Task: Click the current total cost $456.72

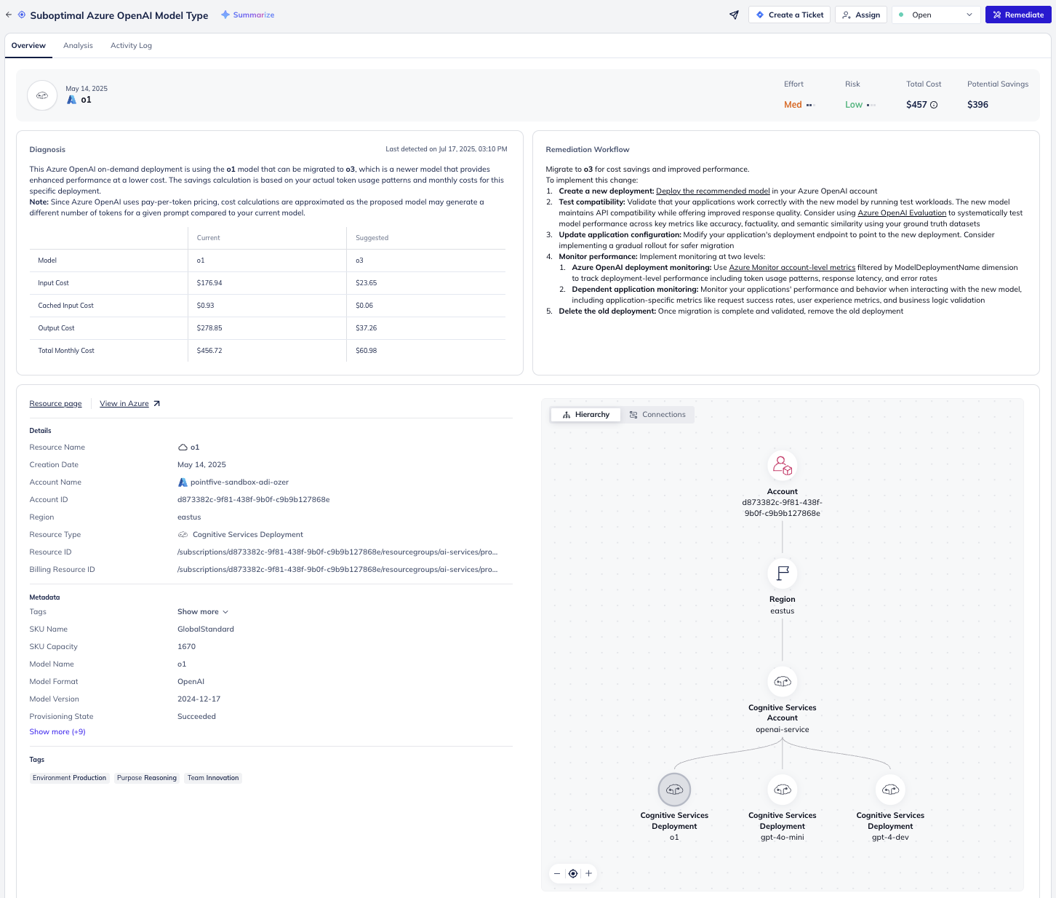Action: pos(209,351)
